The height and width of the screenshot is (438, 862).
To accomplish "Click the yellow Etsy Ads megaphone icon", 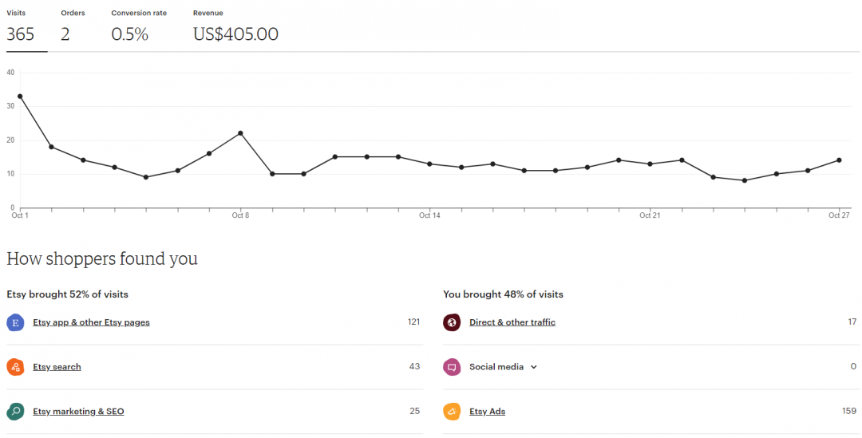I will 452,412.
